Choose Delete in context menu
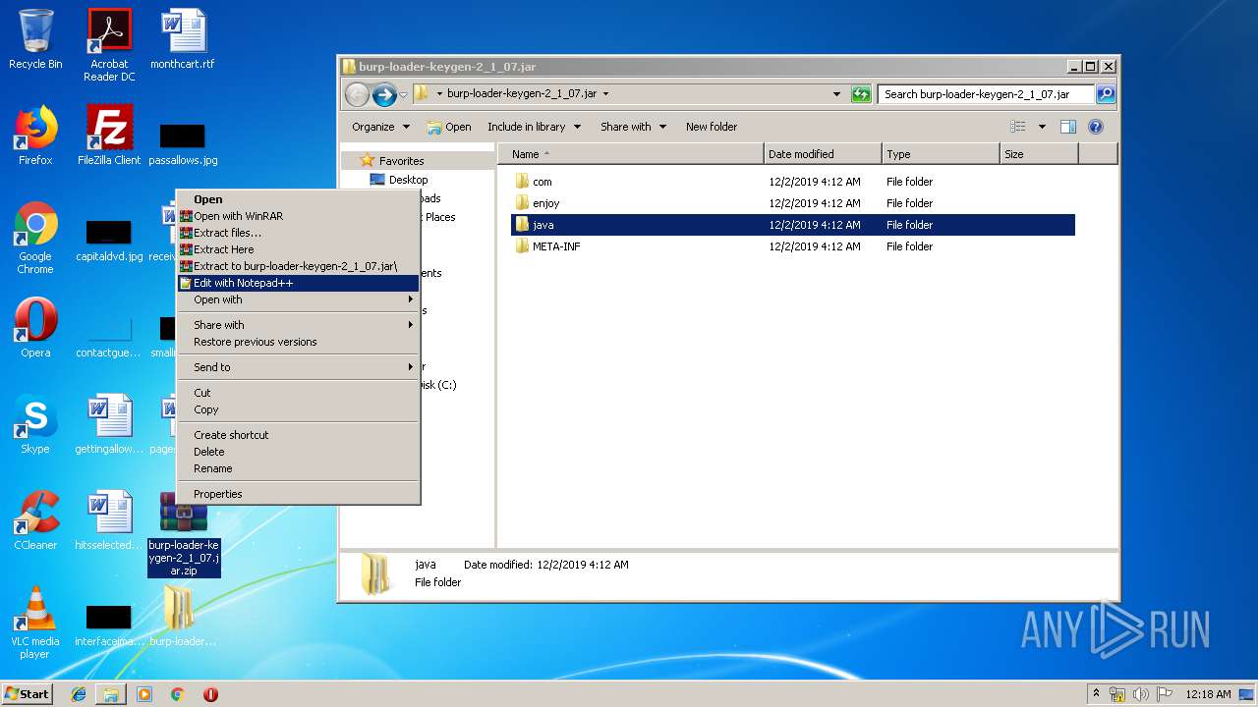 299,452
